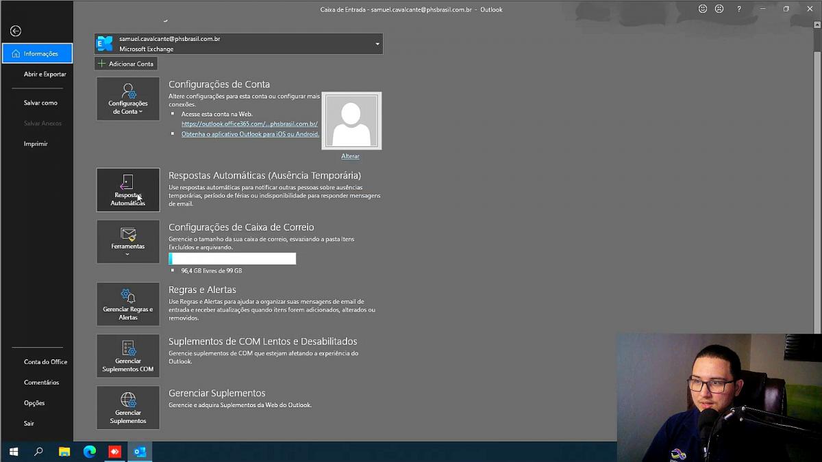Open Respostas Automáticas button
Viewport: 822px width, 462px height.
[128, 190]
